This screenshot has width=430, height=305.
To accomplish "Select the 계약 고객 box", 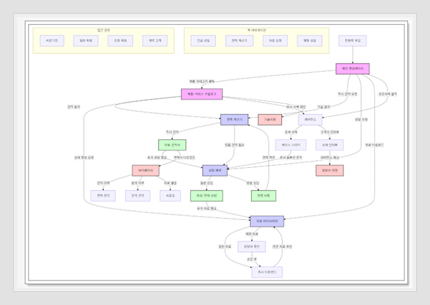I will pyautogui.click(x=155, y=41).
